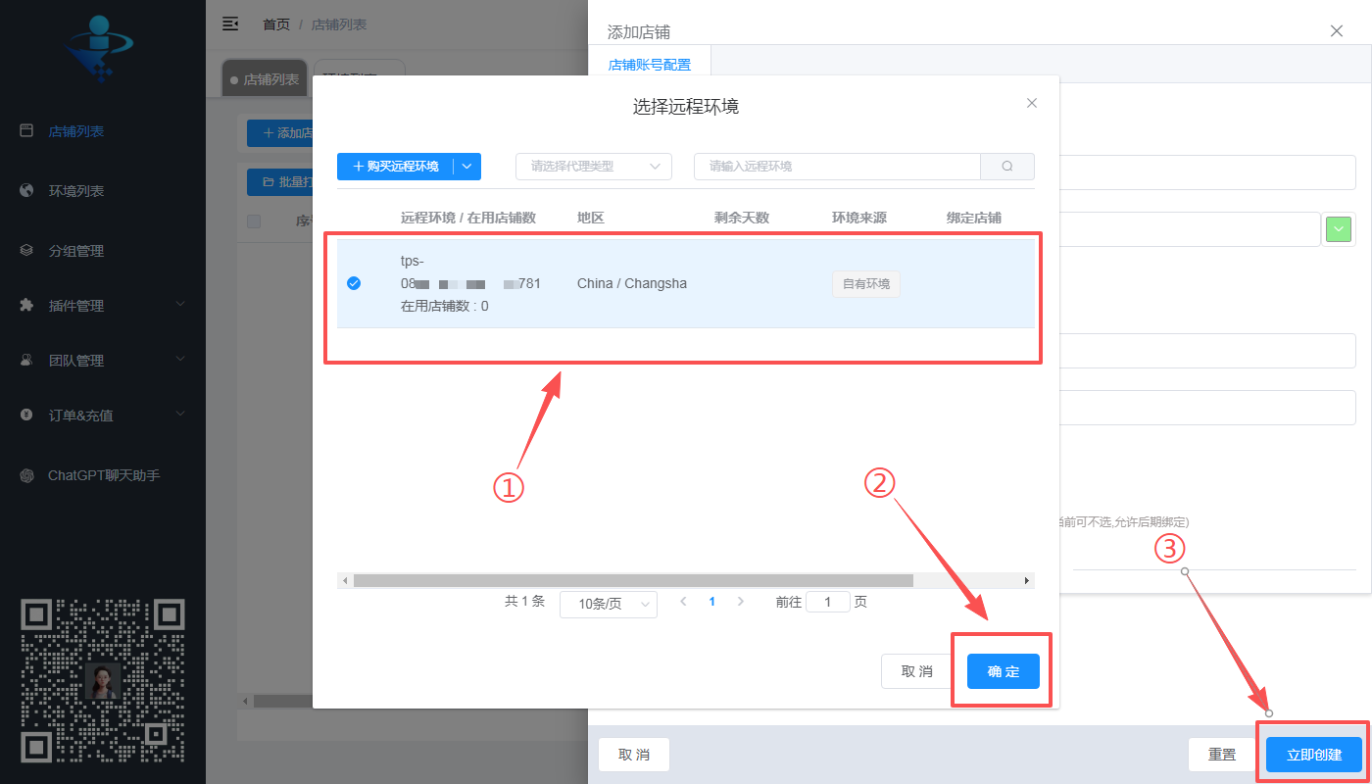This screenshot has height=784, width=1372.
Task: Open 店铺列表 from the breadcrumb
Action: pyautogui.click(x=338, y=24)
